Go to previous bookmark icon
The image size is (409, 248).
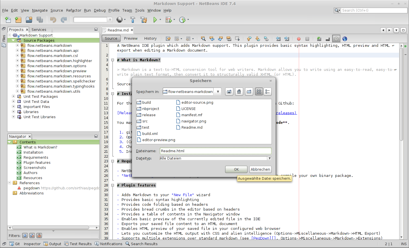(x=249, y=39)
